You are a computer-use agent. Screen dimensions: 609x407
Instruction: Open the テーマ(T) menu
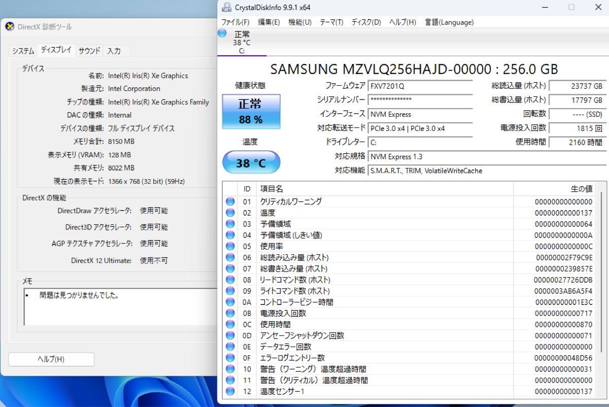coord(331,22)
